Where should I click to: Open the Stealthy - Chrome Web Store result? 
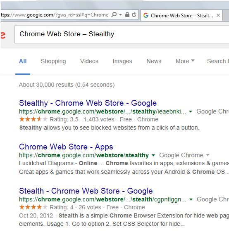tap(88, 103)
